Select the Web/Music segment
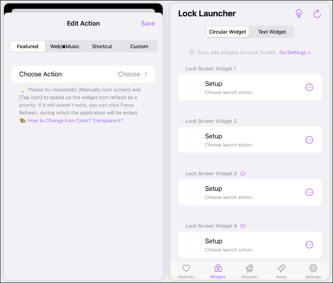Screen dimensions: 333x283 coord(64,46)
